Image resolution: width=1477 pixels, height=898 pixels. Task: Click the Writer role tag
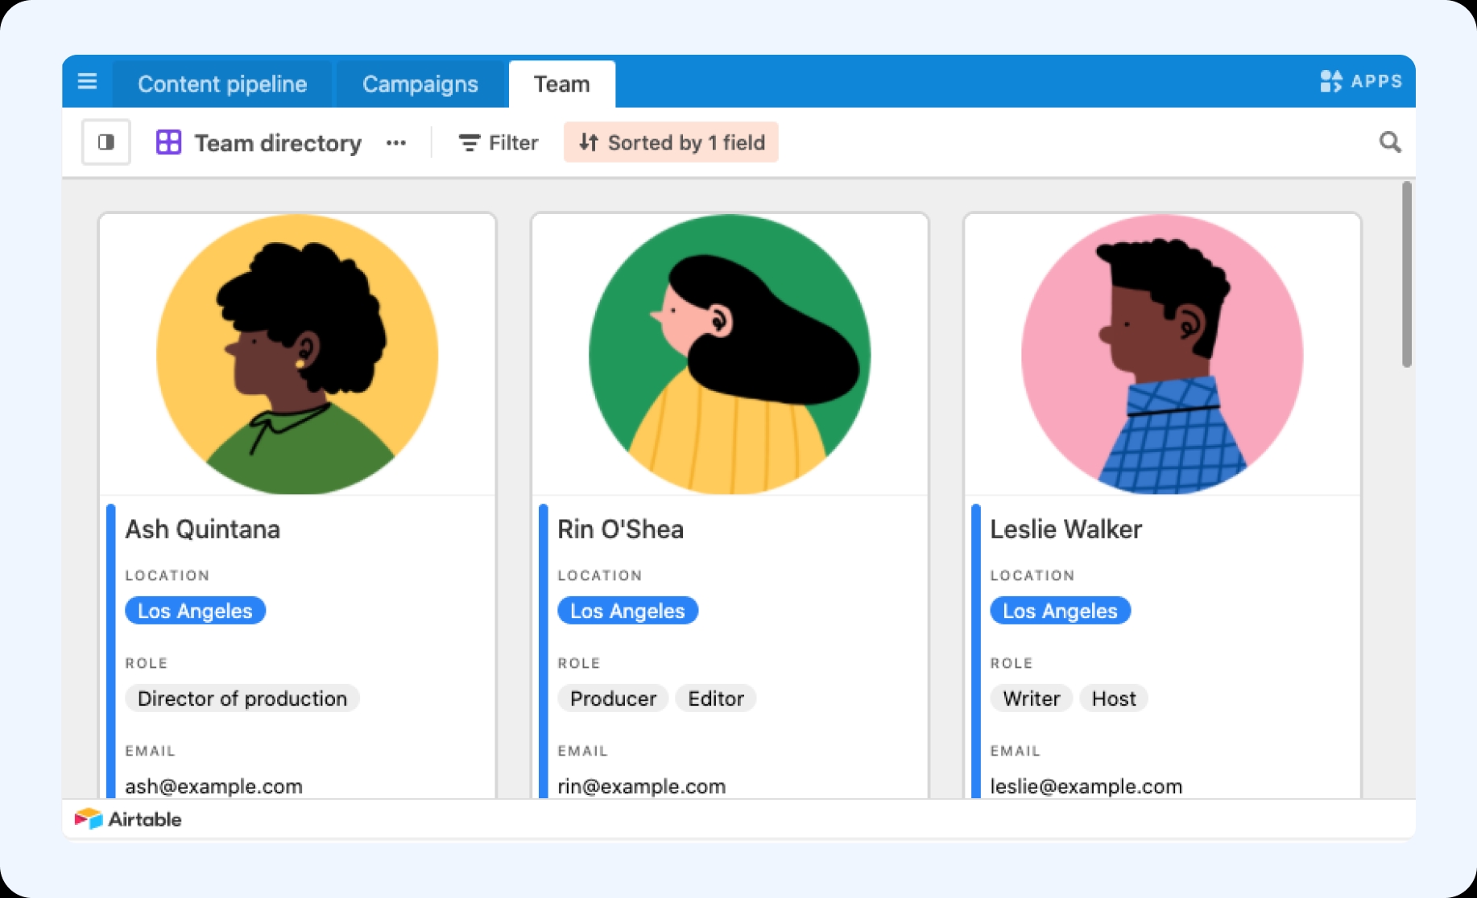pyautogui.click(x=1031, y=698)
